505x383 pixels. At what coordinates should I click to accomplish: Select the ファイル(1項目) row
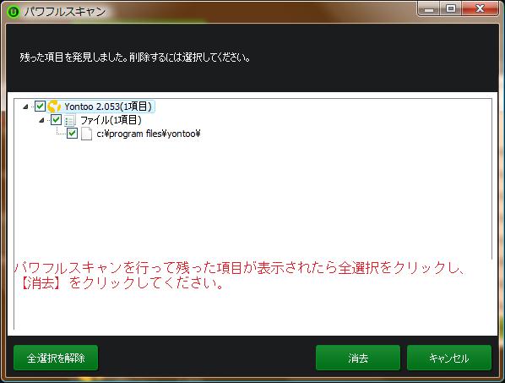click(x=111, y=120)
